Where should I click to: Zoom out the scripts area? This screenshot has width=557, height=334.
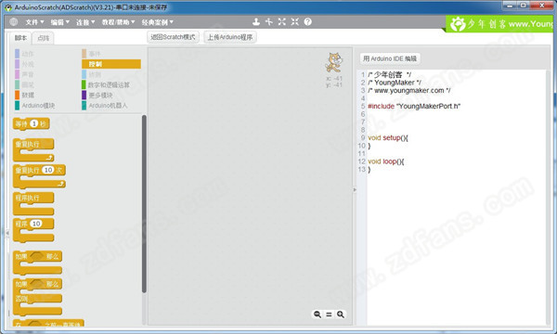point(317,315)
